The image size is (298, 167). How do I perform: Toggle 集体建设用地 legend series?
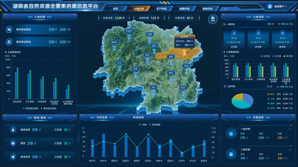(49, 108)
